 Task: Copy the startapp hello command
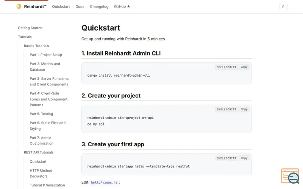[244, 158]
